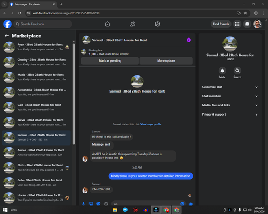Reload the page in browser toolbar
Screen dimensions: 268x214
[20, 13]
